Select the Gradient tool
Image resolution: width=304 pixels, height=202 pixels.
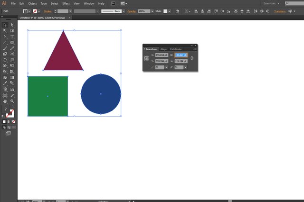12,77
